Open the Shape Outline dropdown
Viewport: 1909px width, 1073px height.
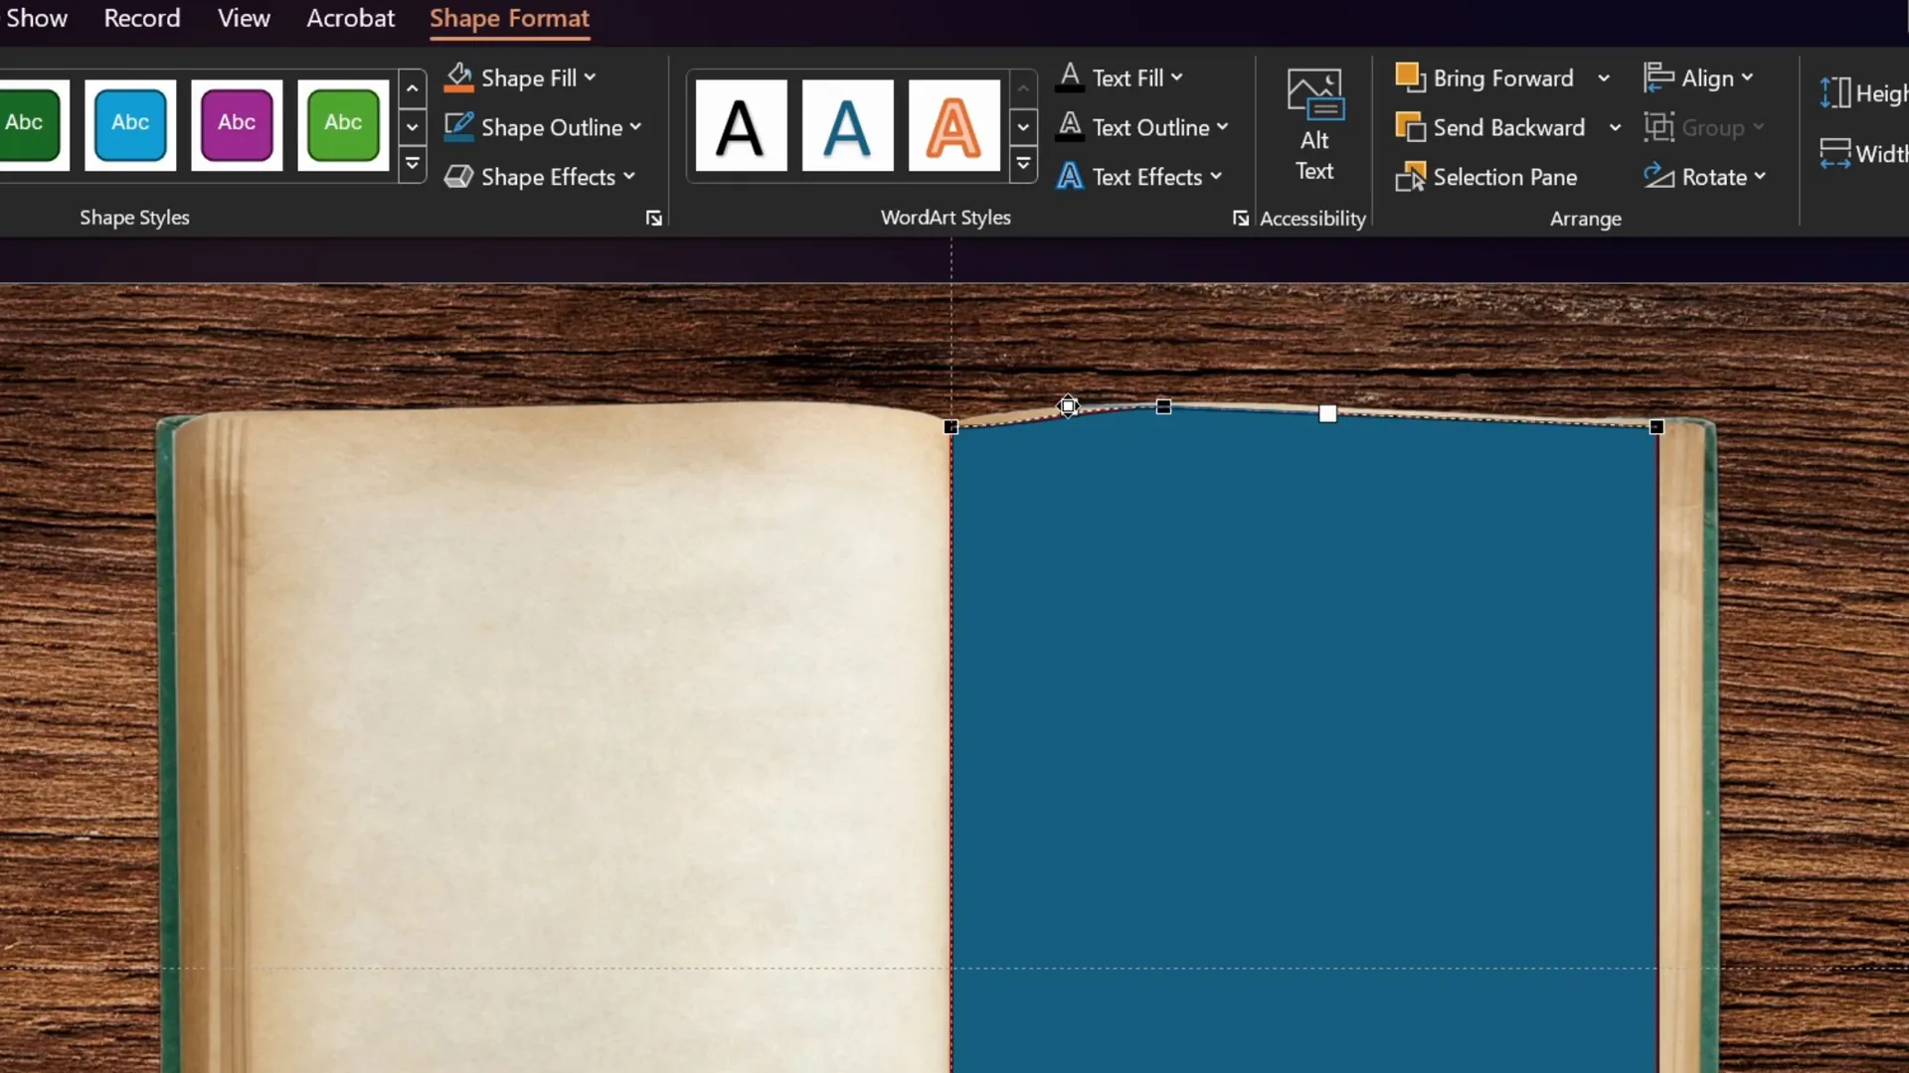tap(543, 127)
